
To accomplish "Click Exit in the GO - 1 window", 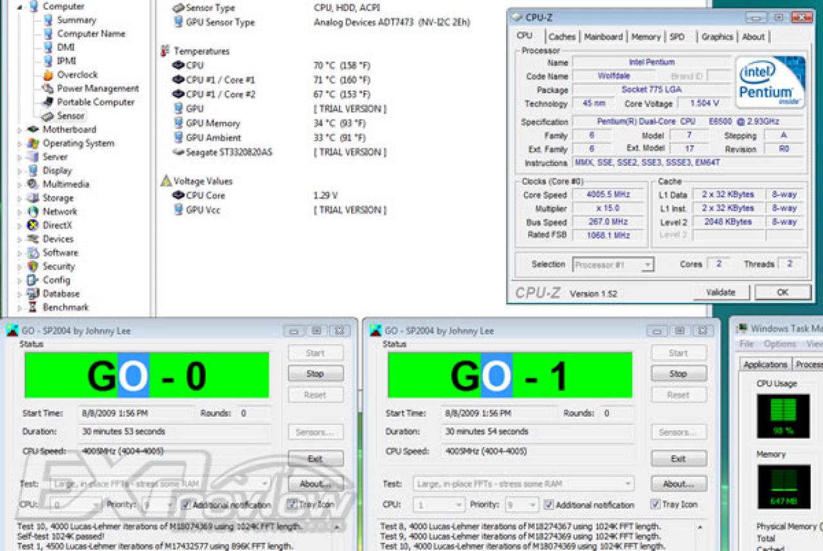I will coord(678,459).
